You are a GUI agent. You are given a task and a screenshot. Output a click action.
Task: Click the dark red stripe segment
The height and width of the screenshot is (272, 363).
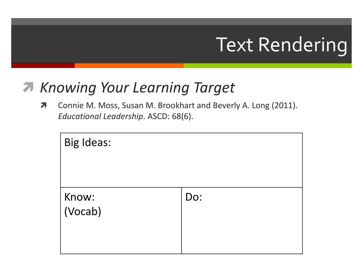43,66
